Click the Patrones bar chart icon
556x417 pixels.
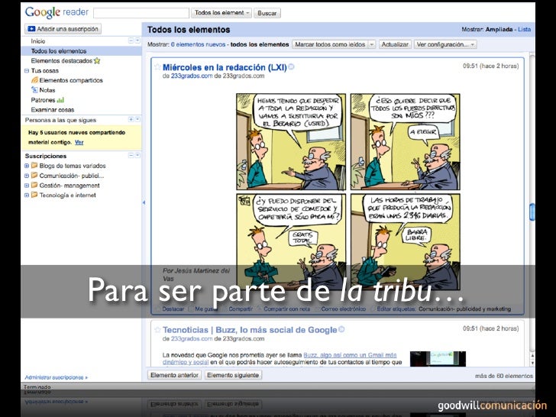tap(60, 99)
